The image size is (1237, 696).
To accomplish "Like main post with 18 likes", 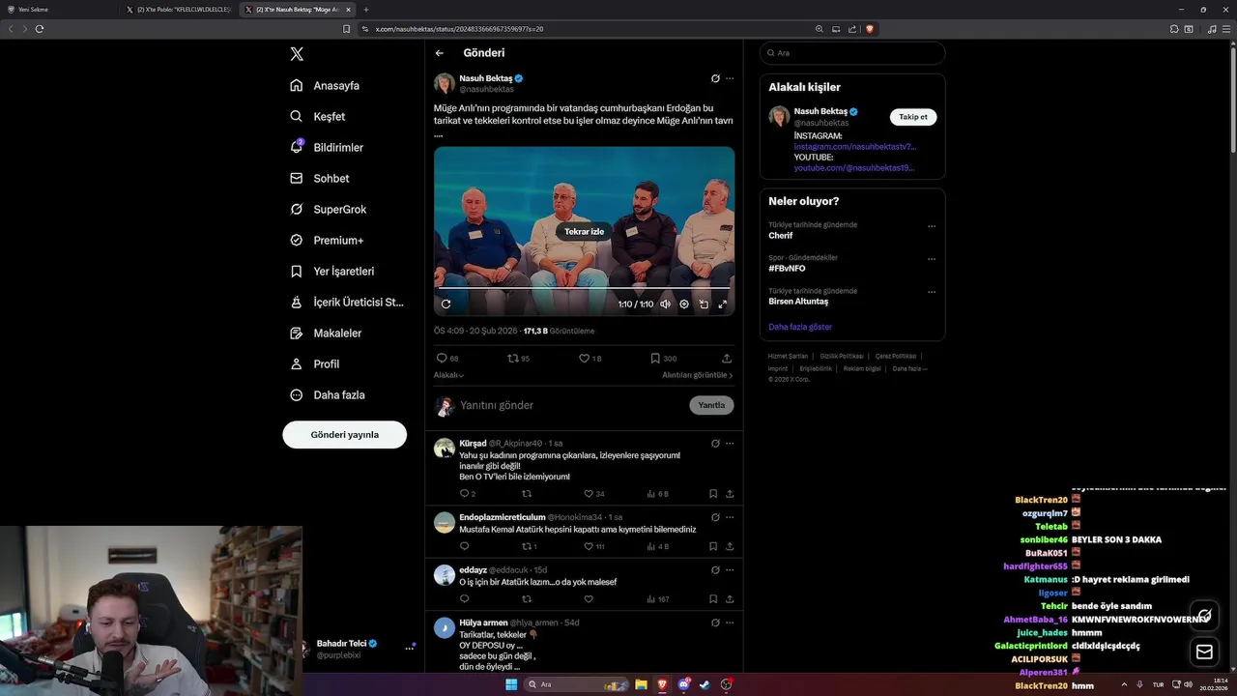I will pos(590,358).
